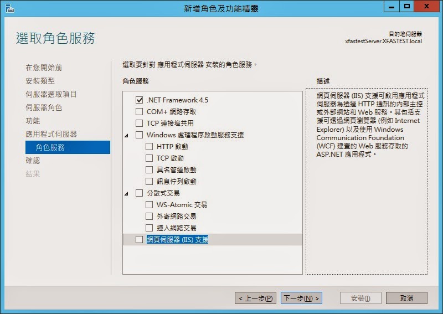Check the 訊息佇列啟動 checkbox

[x=149, y=181]
